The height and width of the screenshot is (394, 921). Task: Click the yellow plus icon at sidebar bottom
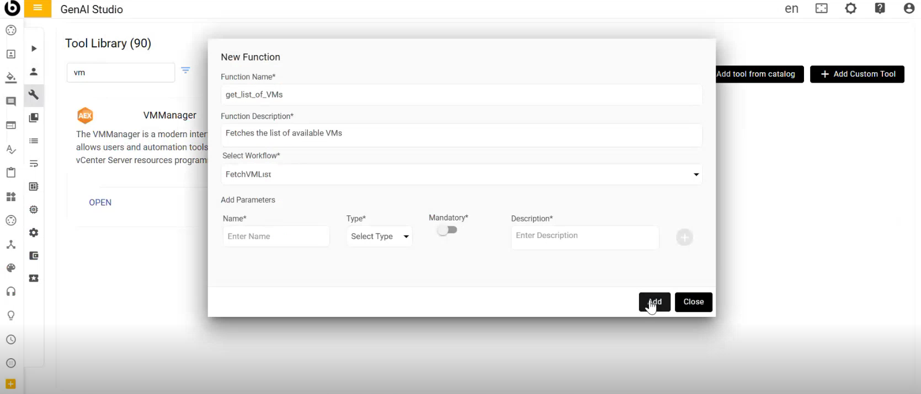tap(10, 384)
